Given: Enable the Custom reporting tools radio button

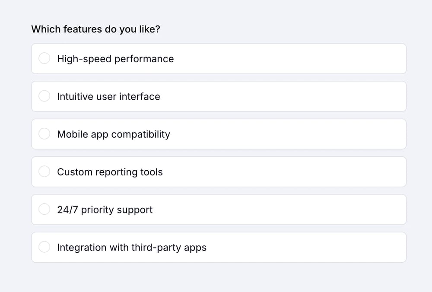Looking at the screenshot, I should point(44,171).
